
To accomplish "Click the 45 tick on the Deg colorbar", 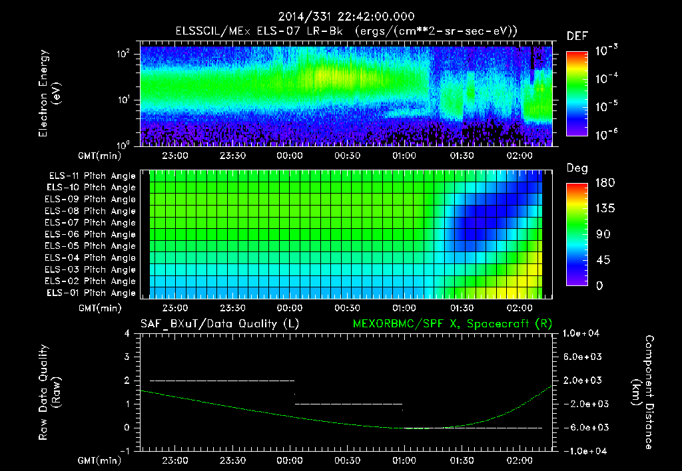I will [605, 260].
